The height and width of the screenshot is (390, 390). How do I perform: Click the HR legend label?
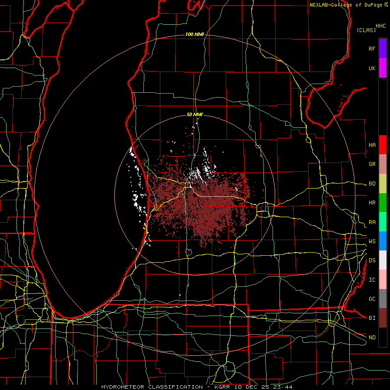pyautogui.click(x=372, y=203)
